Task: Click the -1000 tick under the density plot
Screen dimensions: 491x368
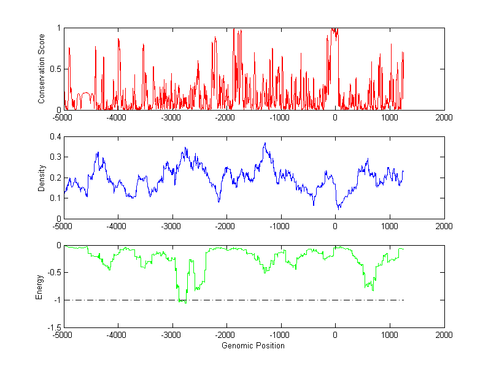Action: 280,226
